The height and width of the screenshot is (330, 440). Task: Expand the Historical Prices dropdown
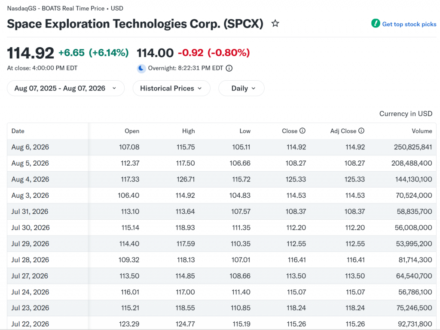pyautogui.click(x=171, y=88)
